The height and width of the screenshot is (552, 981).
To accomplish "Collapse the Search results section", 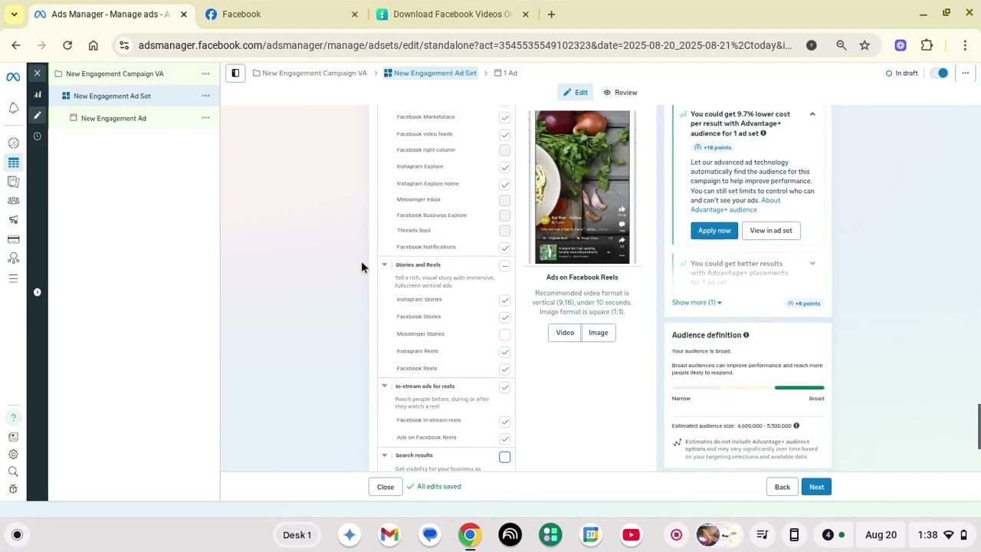I will [x=385, y=455].
